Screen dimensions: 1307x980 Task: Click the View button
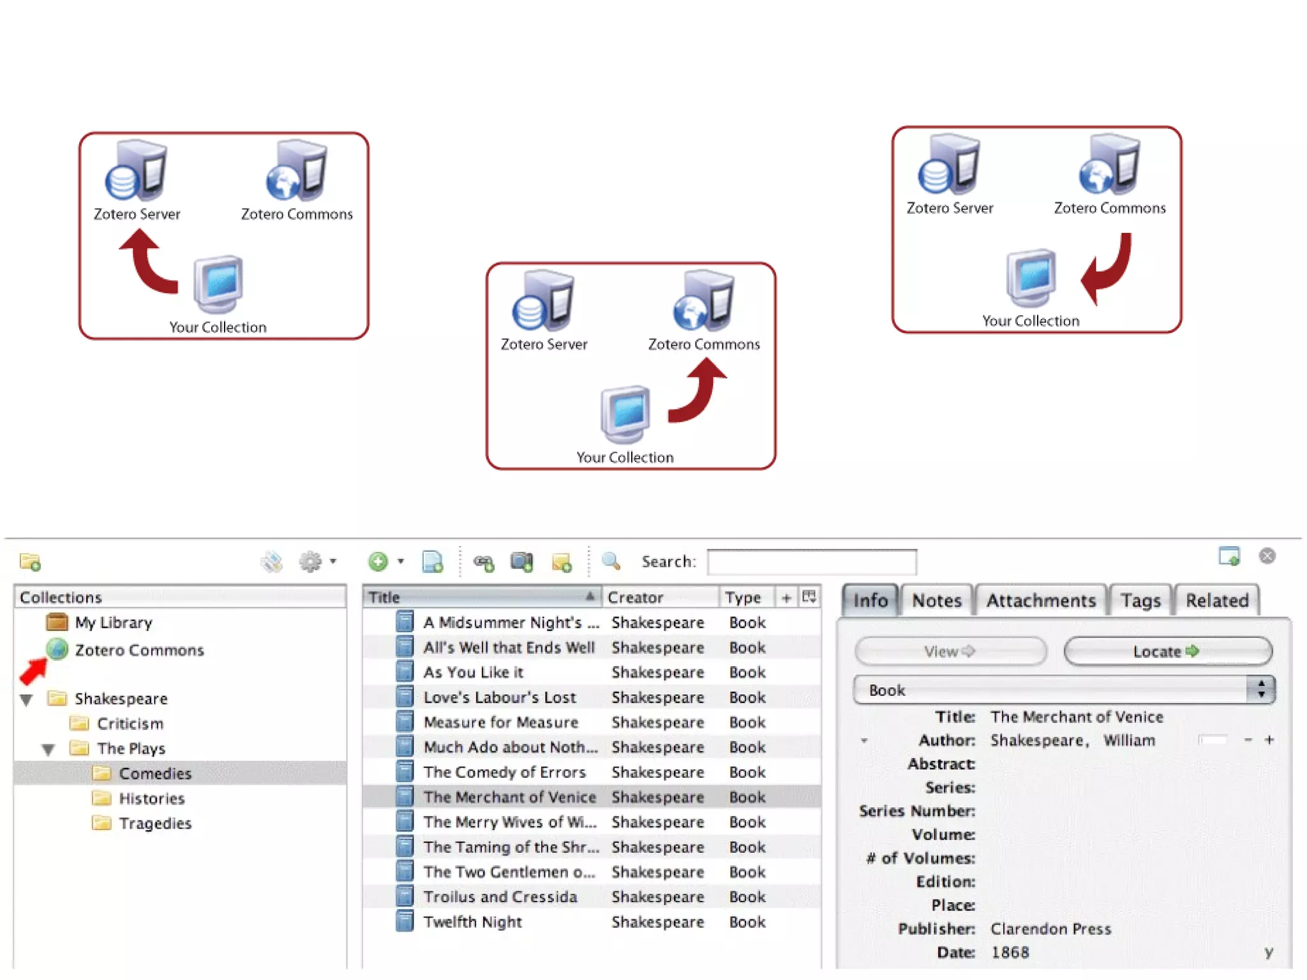click(950, 651)
